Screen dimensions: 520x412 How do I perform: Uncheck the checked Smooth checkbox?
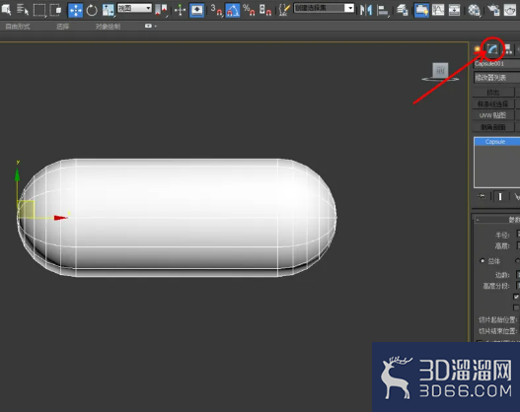[x=516, y=297]
